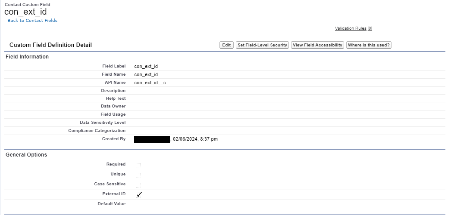Open Set Field-Level Security
Screen dimensions: 451x215
[262, 45]
